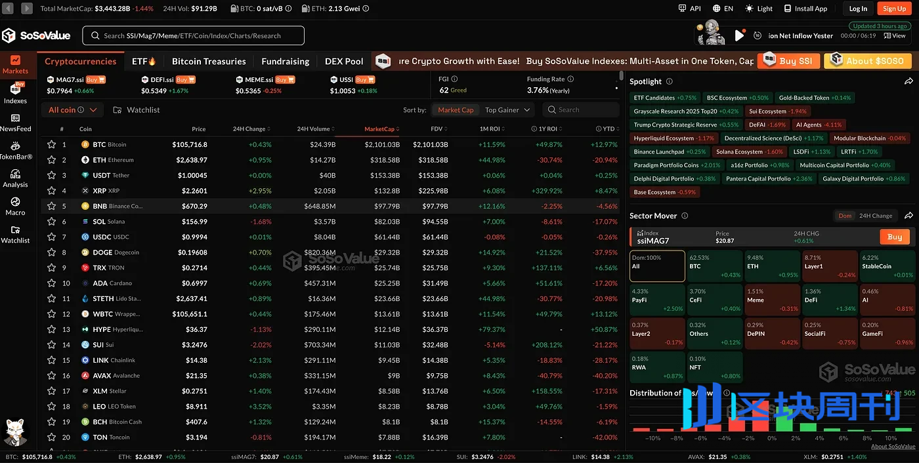Viewport: 919px width, 463px height.
Task: Open Indexes in the left sidebar
Action: click(x=15, y=94)
